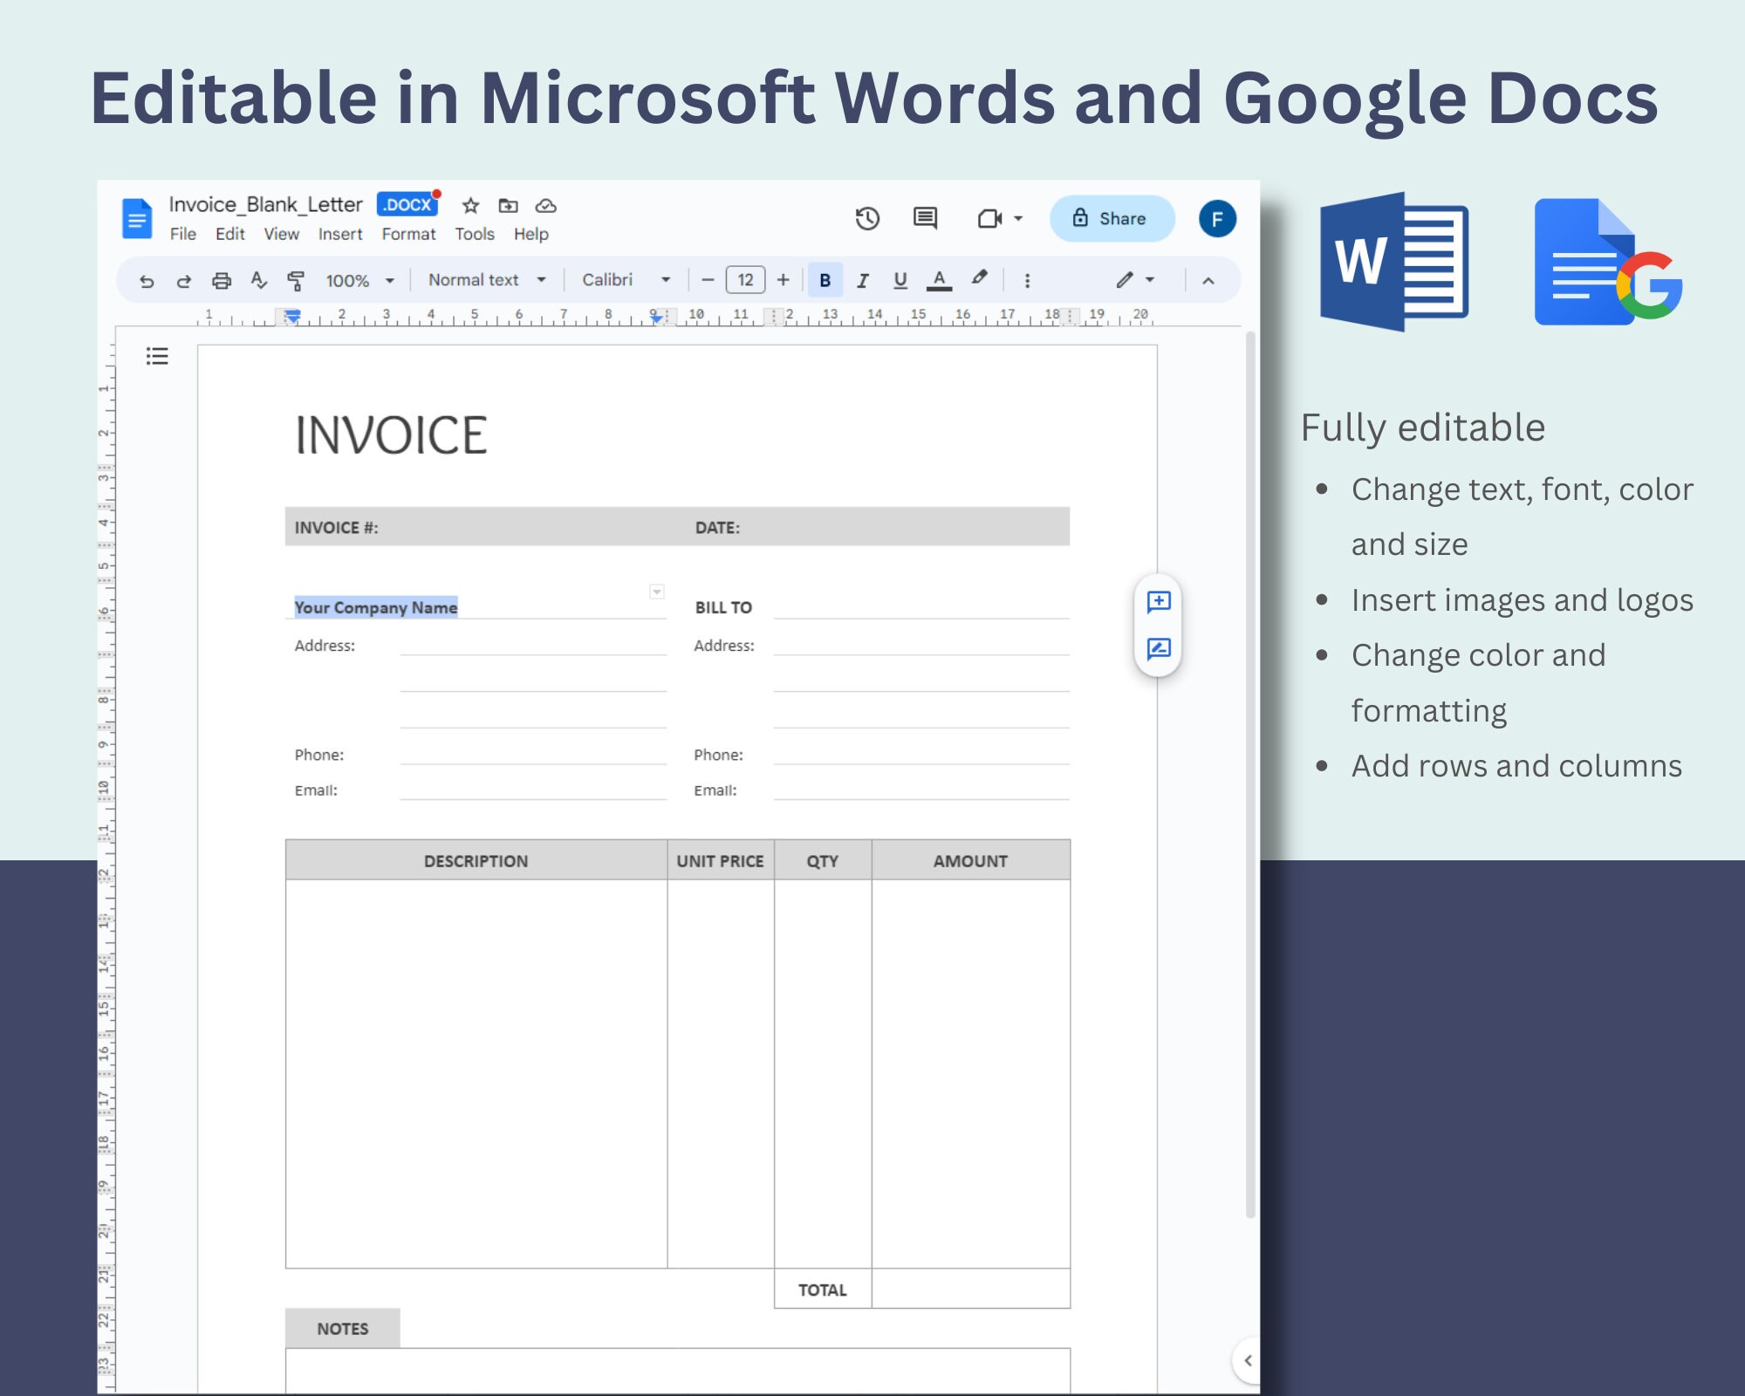Suggest edits from side panel icon
The width and height of the screenshot is (1745, 1396).
coord(1159,648)
